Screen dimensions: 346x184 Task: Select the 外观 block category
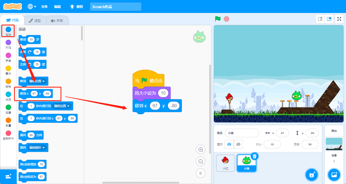(x=8, y=44)
